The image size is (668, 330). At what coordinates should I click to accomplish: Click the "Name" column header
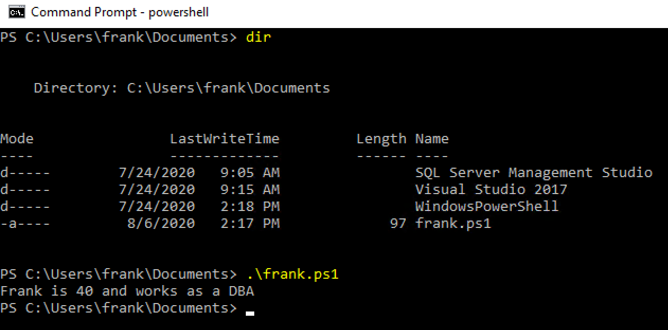(432, 139)
